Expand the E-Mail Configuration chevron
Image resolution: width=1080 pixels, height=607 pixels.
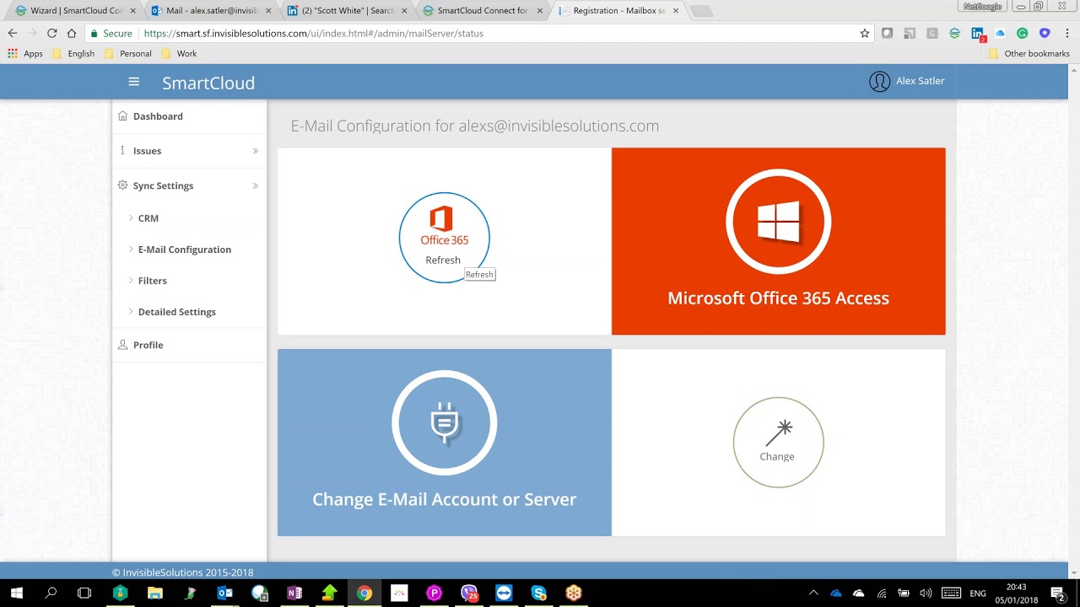click(x=131, y=250)
